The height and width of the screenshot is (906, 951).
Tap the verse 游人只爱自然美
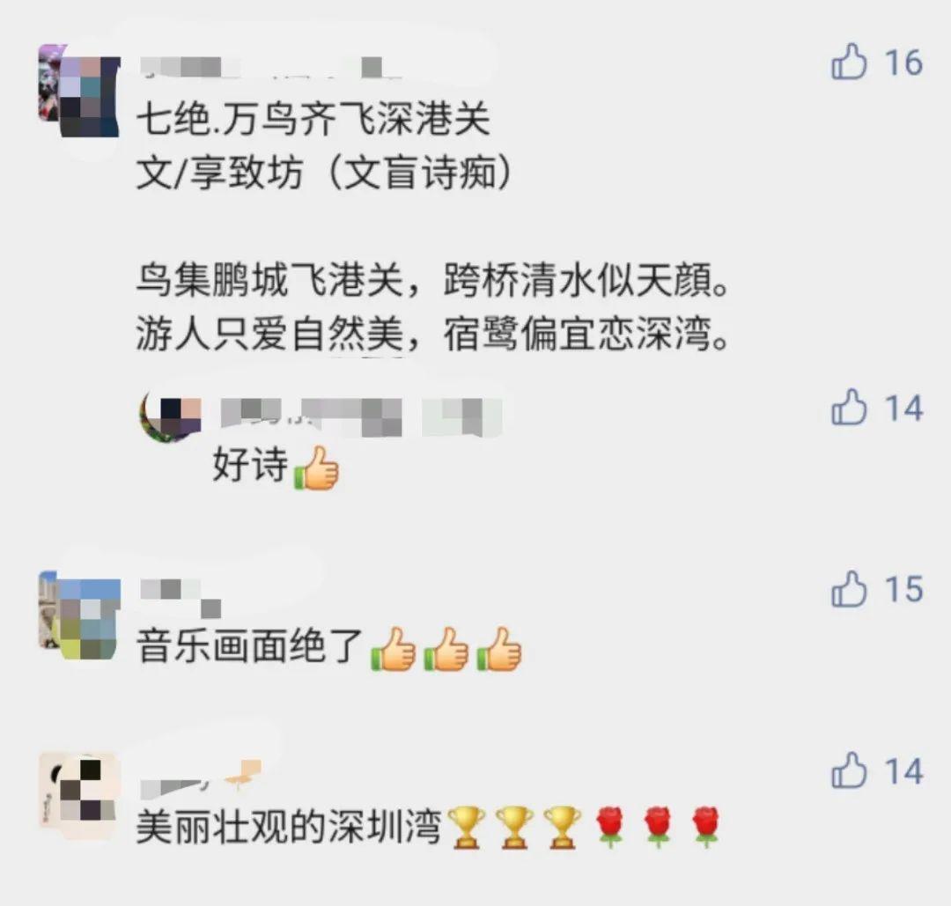point(270,335)
